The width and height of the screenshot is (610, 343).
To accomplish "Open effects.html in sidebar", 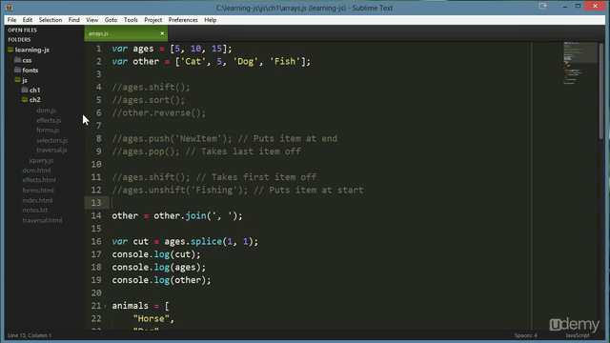I will point(39,180).
